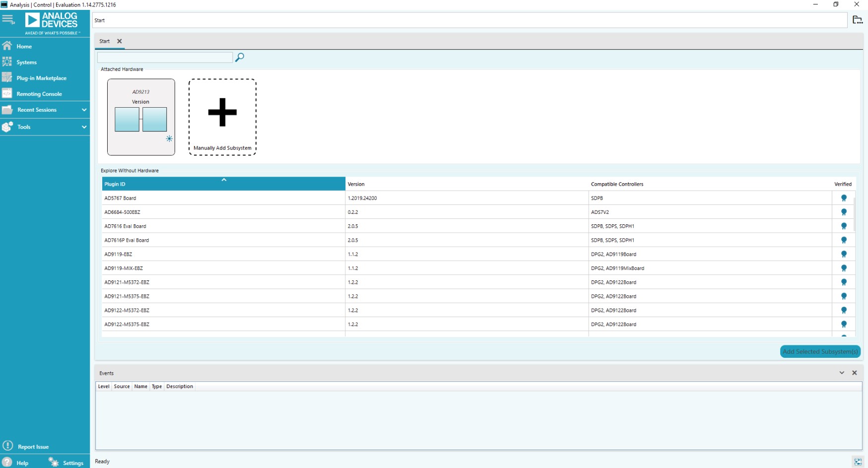The width and height of the screenshot is (868, 468).
Task: Select the Home icon in the sidebar
Action: pyautogui.click(x=6, y=46)
